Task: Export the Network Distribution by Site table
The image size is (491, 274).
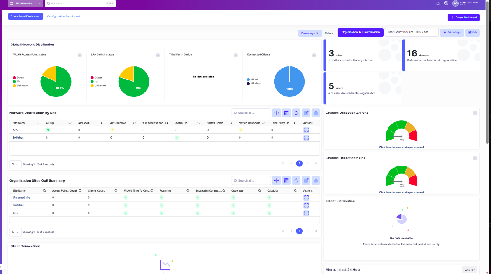Action: pos(316,113)
